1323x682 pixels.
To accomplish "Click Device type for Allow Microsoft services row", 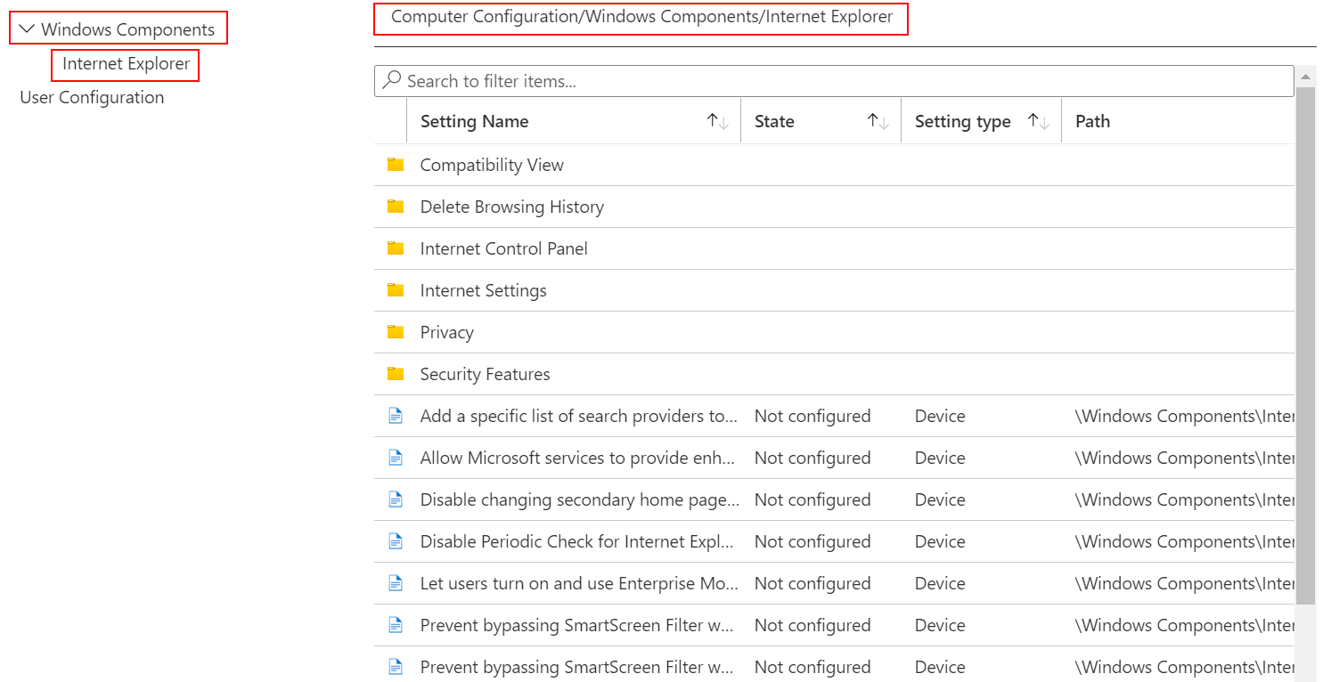I will coord(940,459).
